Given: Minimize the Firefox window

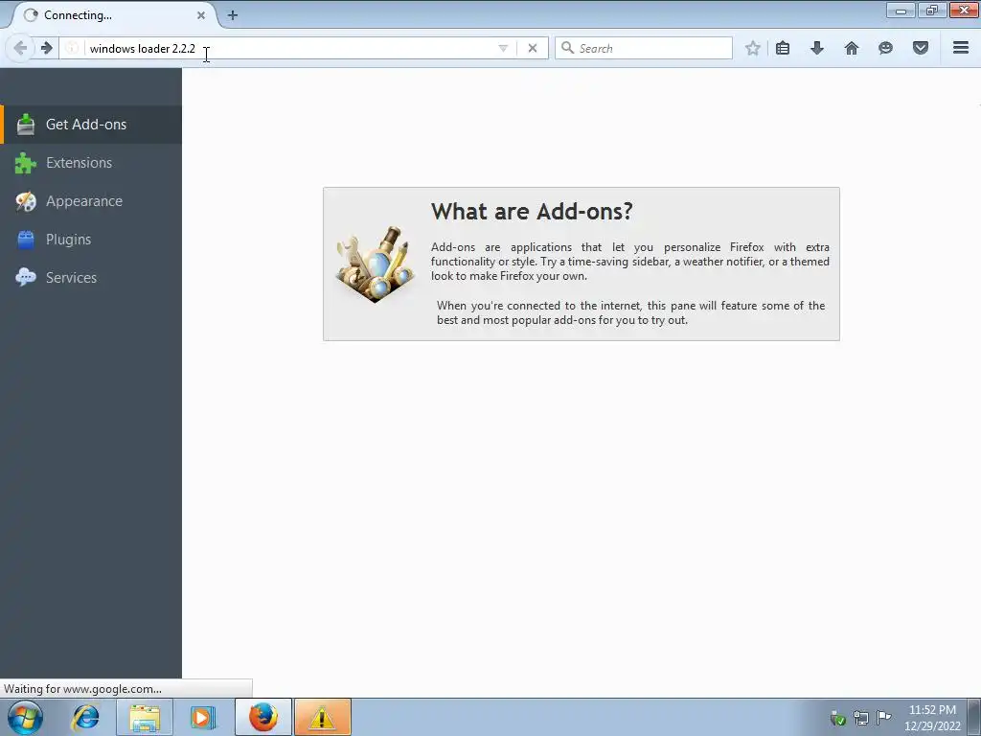Looking at the screenshot, I should [901, 11].
